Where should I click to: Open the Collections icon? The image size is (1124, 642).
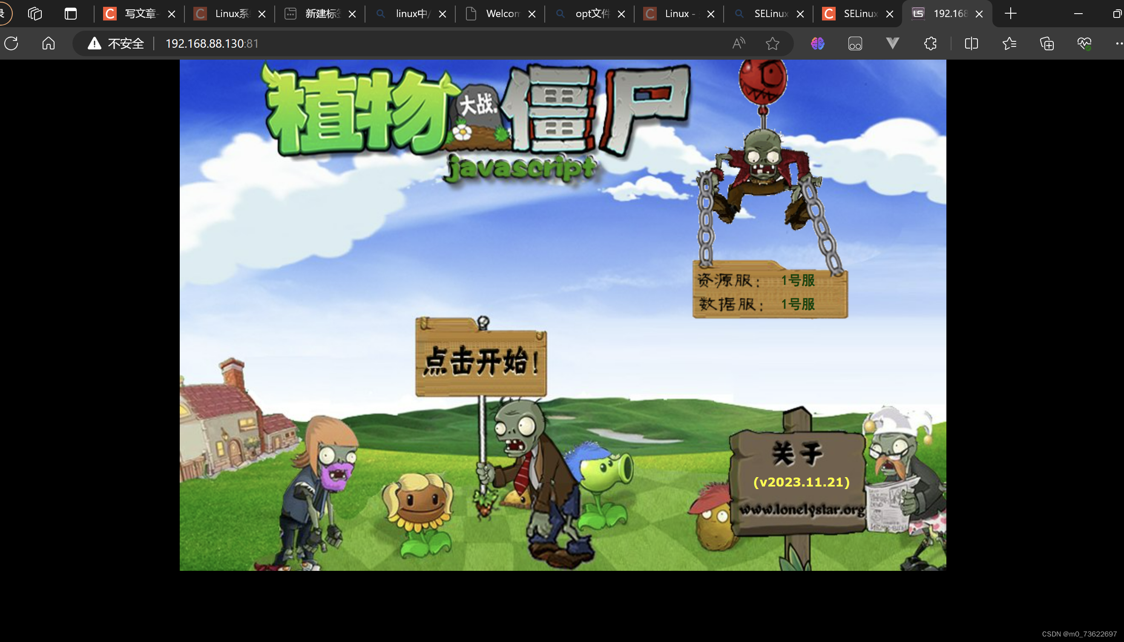[x=1047, y=43]
